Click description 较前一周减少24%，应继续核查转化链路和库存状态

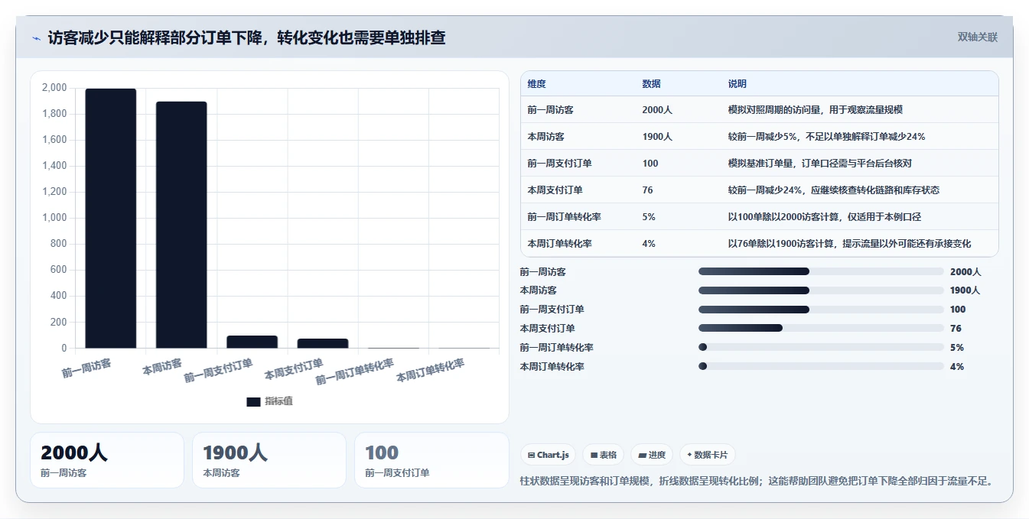click(834, 190)
